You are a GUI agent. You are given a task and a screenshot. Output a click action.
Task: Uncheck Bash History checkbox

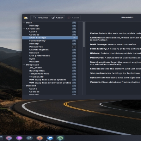(74, 26)
